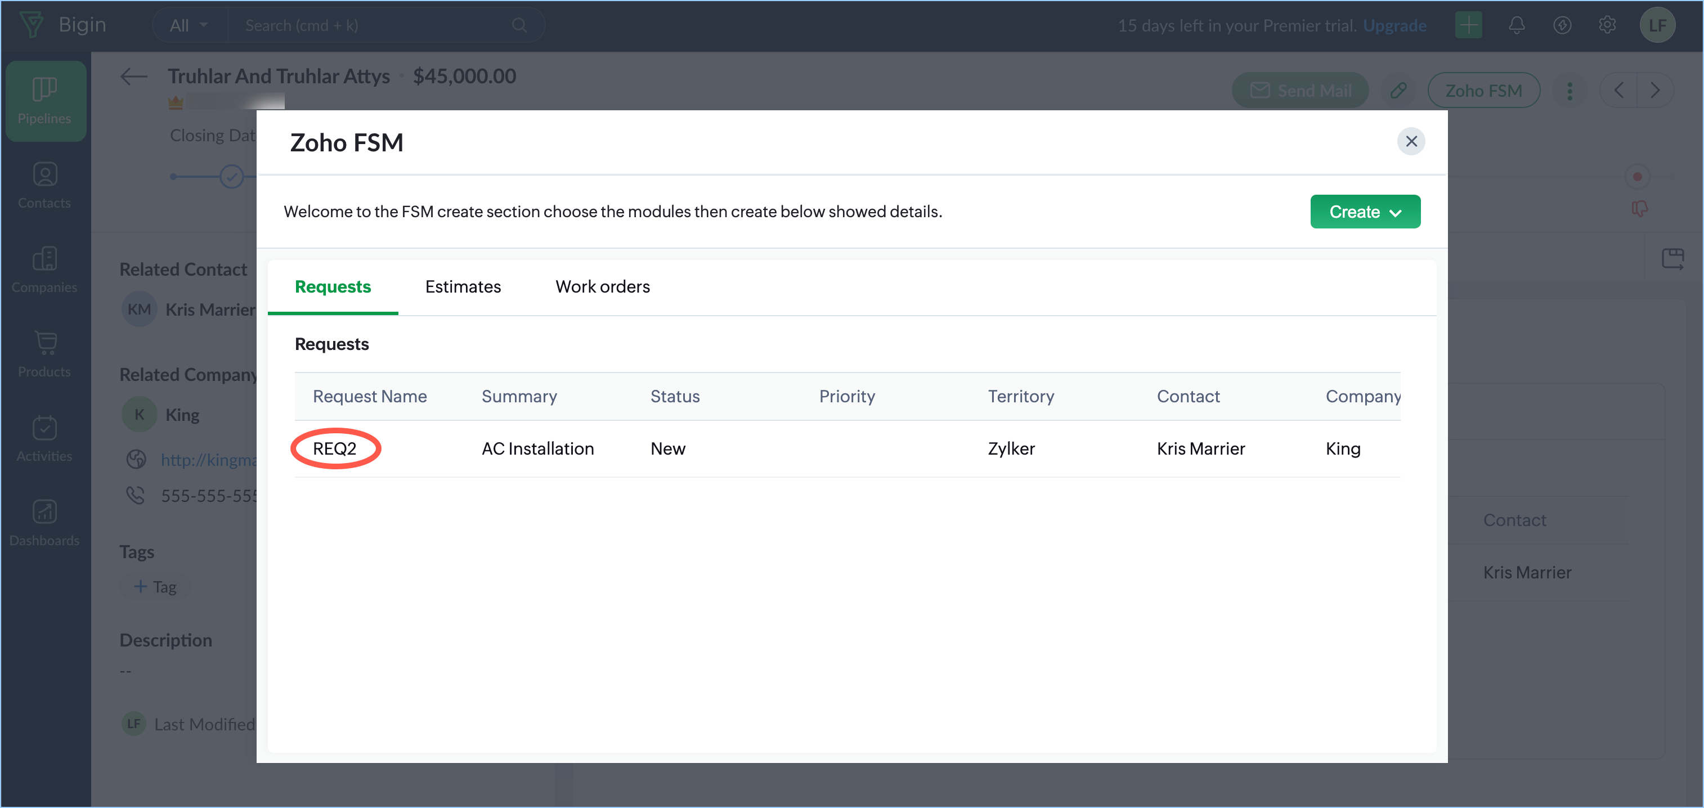Click the Upgrade link
The width and height of the screenshot is (1704, 808).
1394,25
